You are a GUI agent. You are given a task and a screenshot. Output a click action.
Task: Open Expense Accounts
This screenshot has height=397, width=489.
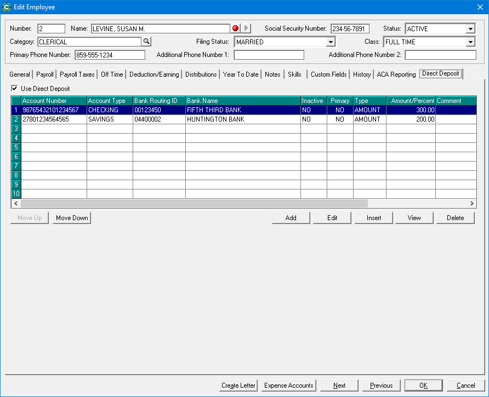(288, 386)
